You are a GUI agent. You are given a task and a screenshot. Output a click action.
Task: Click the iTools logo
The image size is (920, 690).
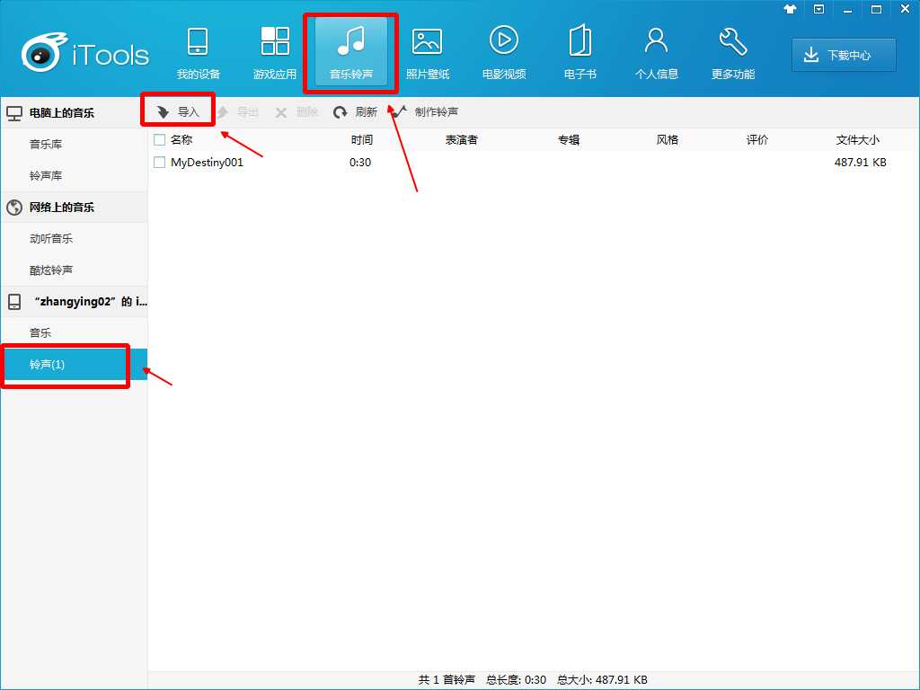click(85, 53)
